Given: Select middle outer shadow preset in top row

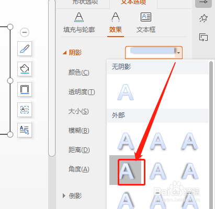Looking at the screenshot, I should pos(158,141).
